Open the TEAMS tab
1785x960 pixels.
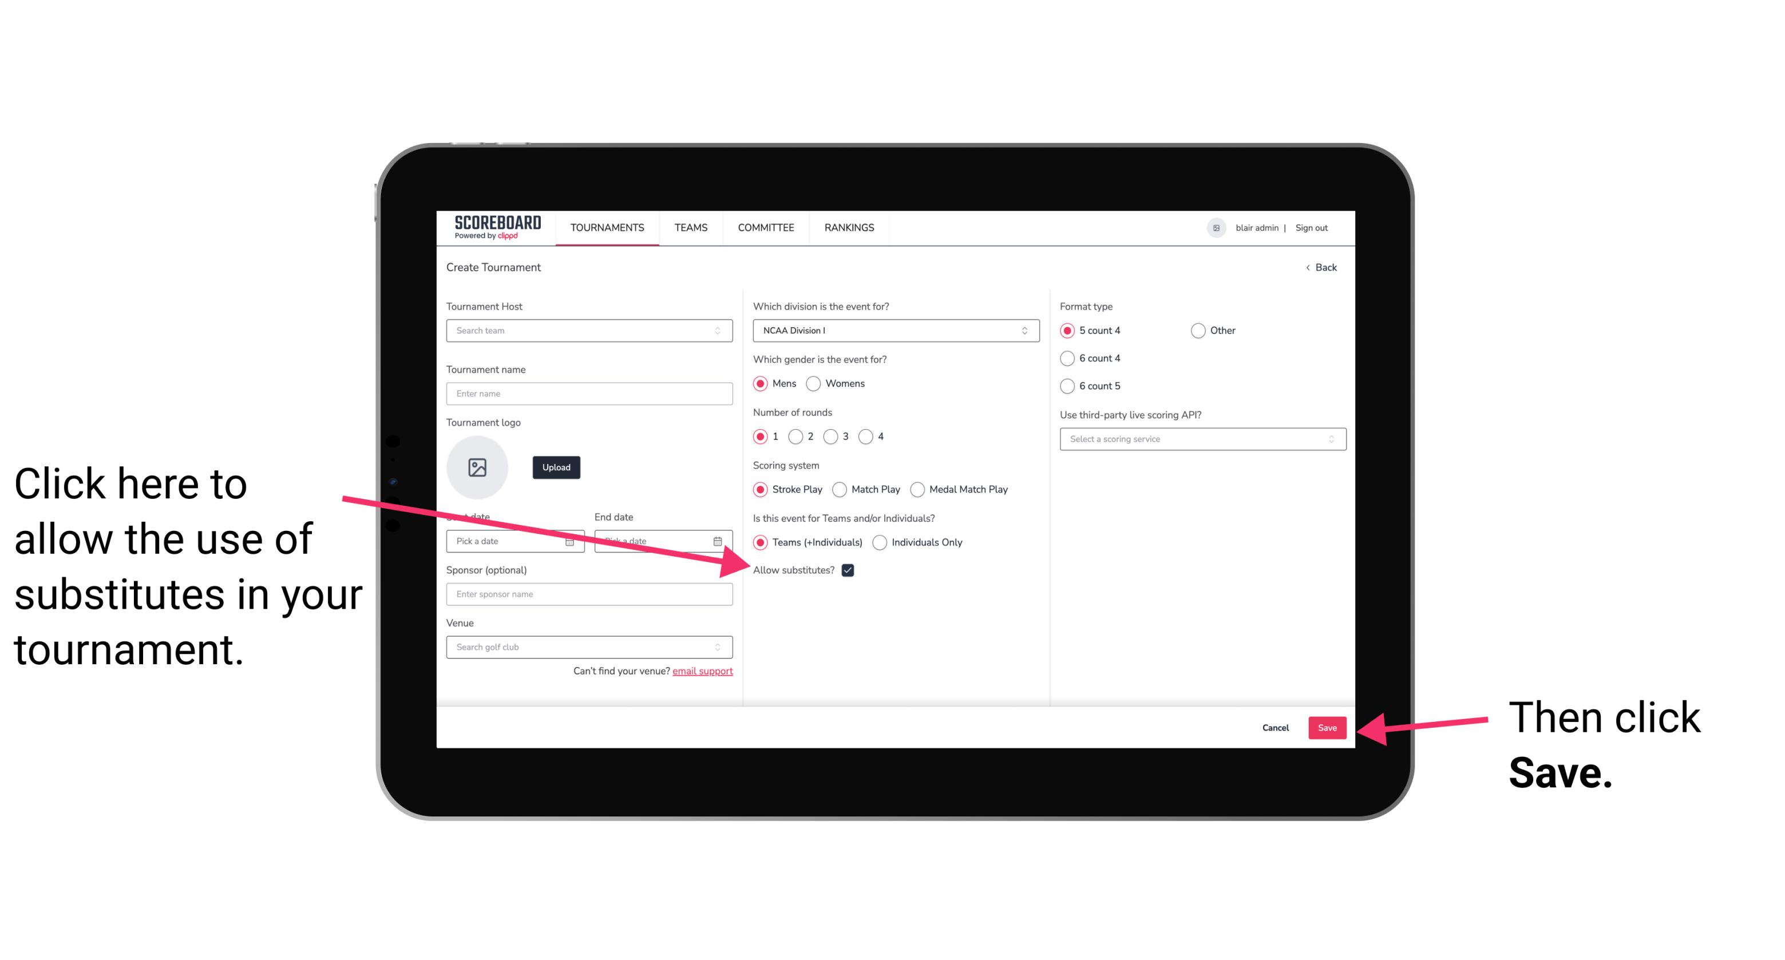690,227
